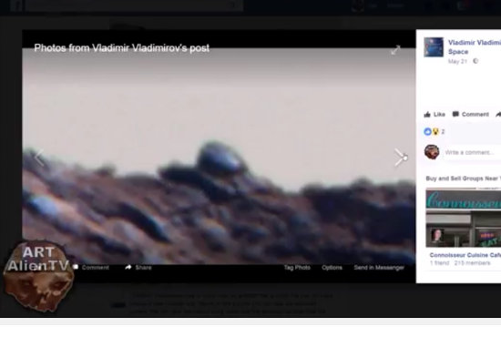Screen dimensions: 501x337
Task: Click the Like thumbs-up in the side panel
Action: click(435, 115)
